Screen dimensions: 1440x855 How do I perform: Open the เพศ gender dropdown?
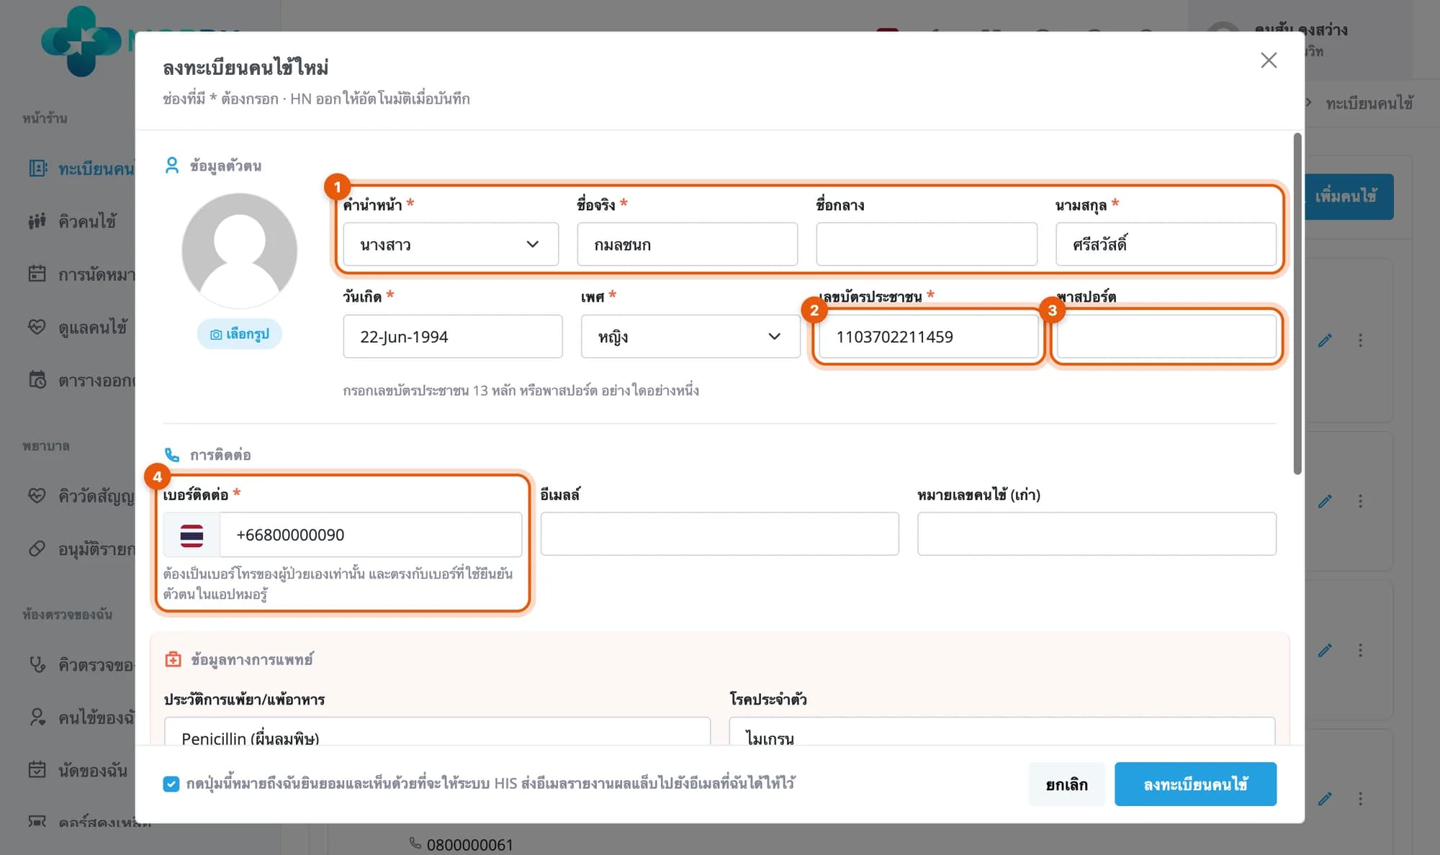[x=690, y=336]
